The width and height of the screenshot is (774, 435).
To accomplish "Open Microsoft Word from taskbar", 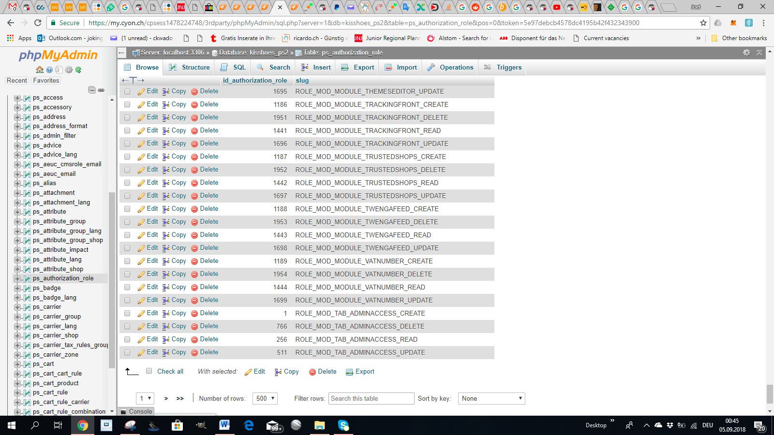I will pyautogui.click(x=224, y=425).
